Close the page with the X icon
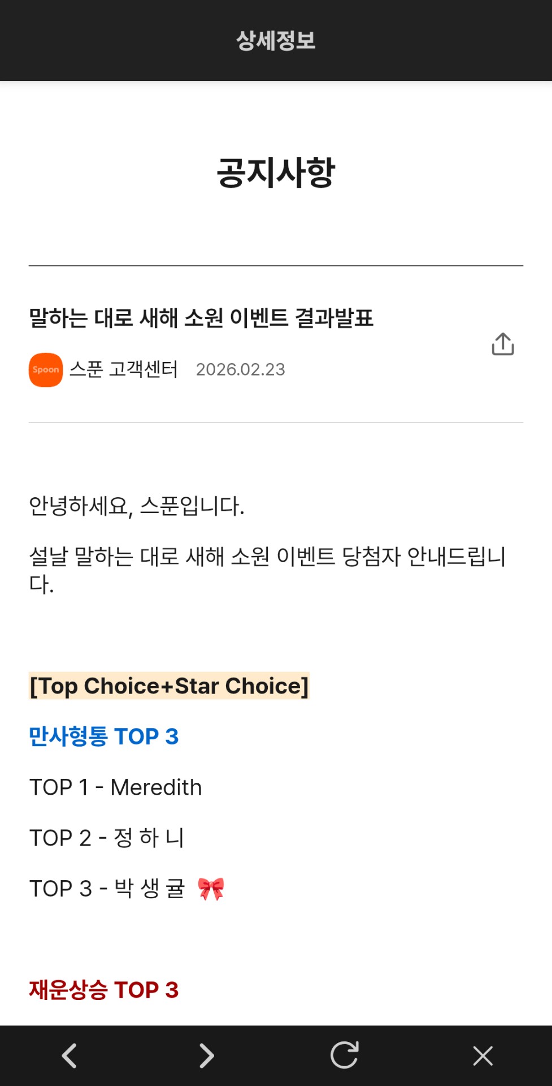Viewport: 552px width, 1086px height. (483, 1055)
